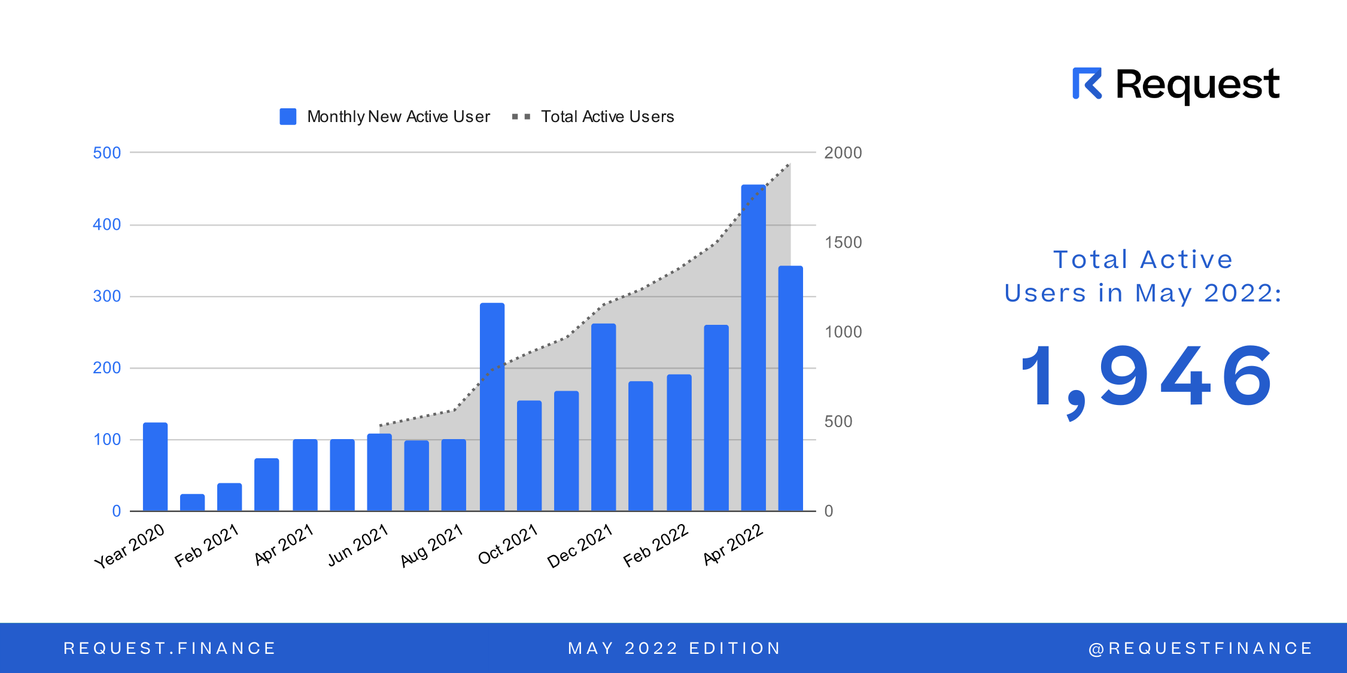
Task: Click the dotted Total Active Users legend marker
Action: (521, 117)
